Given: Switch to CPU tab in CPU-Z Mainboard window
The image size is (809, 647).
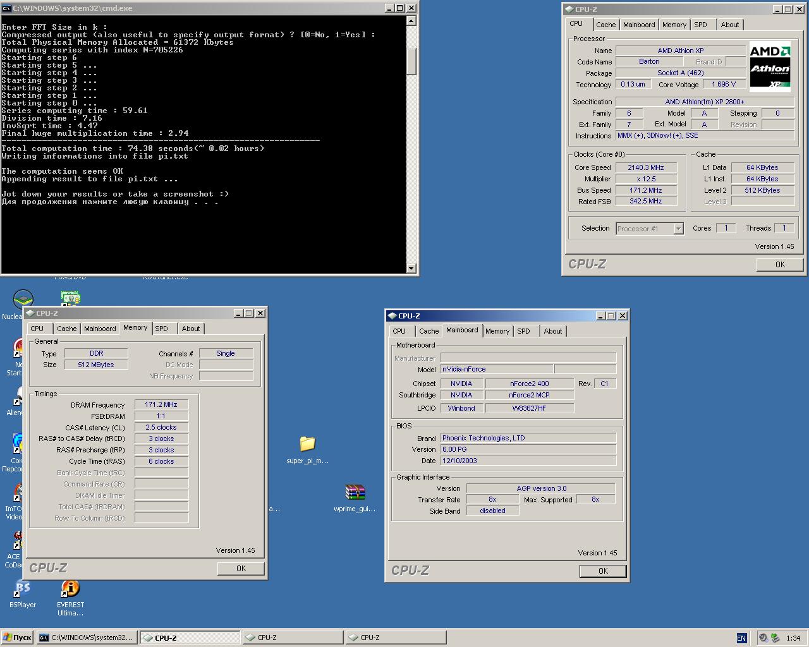Looking at the screenshot, I should pos(399,331).
